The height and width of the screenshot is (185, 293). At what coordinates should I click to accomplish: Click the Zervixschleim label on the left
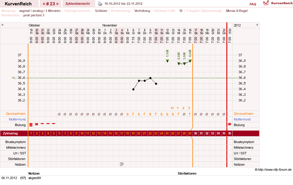16,114
